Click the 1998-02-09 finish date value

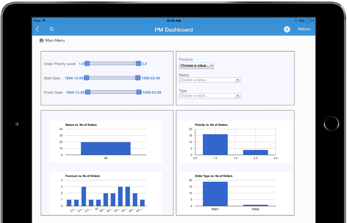pyautogui.click(x=152, y=93)
